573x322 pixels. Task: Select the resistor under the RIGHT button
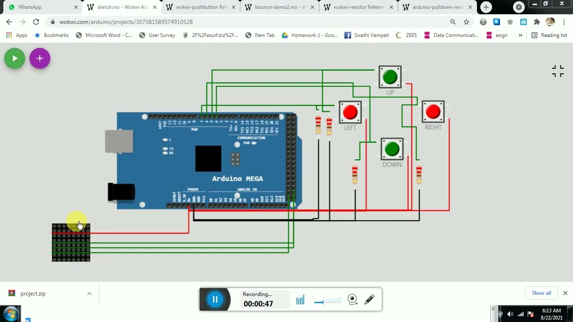[419, 174]
